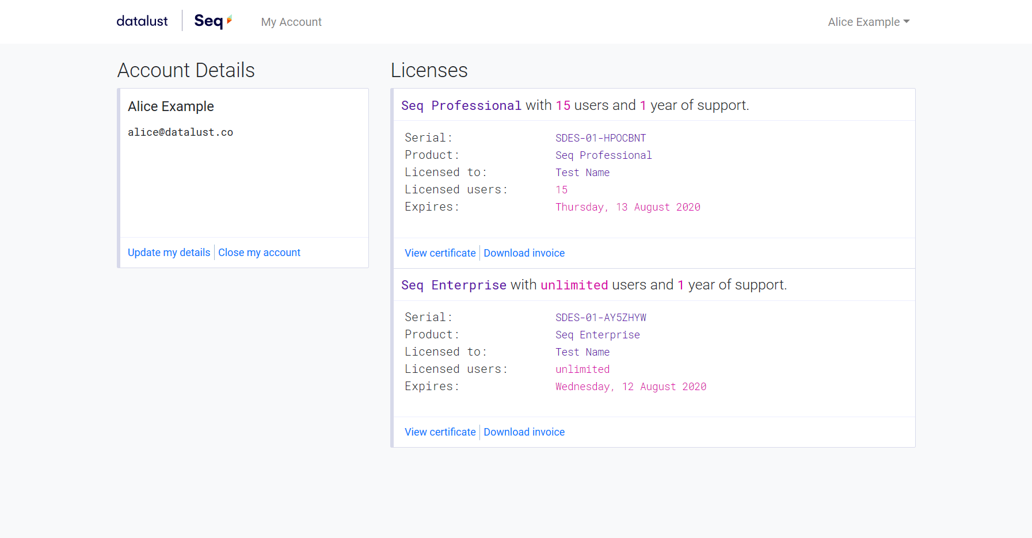Click the Seq logo icon
The width and height of the screenshot is (1032, 538).
click(x=214, y=21)
